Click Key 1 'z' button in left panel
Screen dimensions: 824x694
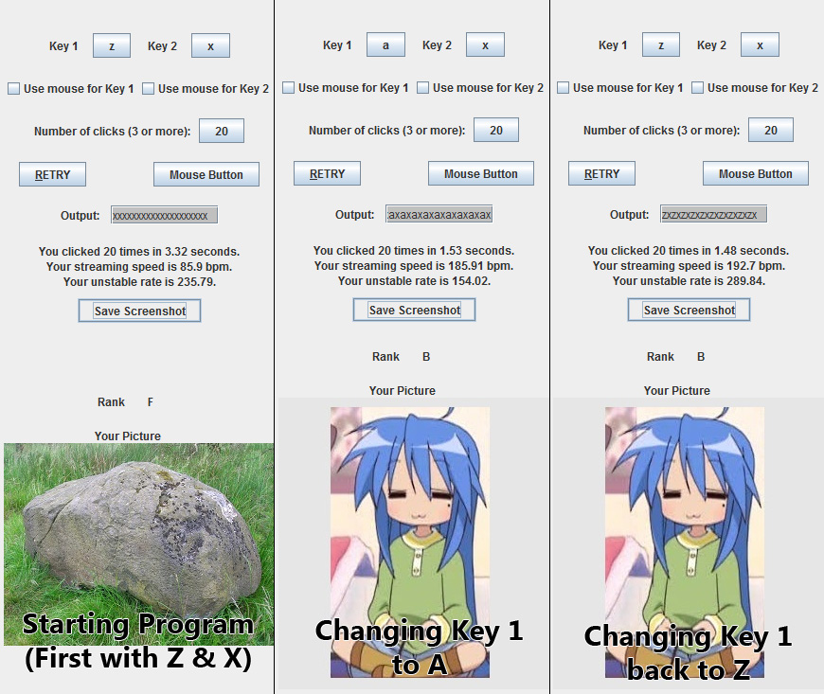coord(112,46)
